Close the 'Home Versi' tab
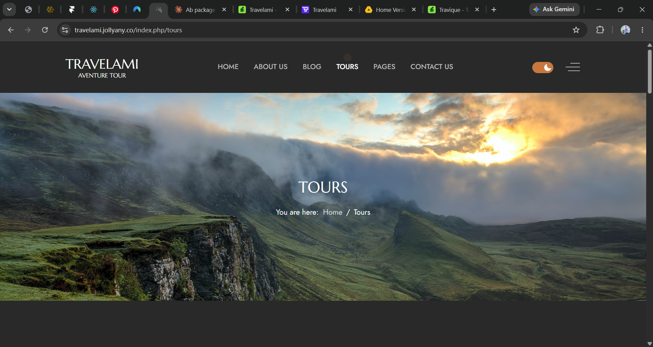 pyautogui.click(x=414, y=9)
